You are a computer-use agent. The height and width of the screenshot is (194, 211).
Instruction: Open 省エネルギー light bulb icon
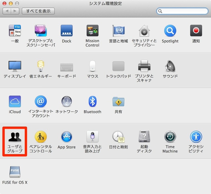tap(41, 66)
